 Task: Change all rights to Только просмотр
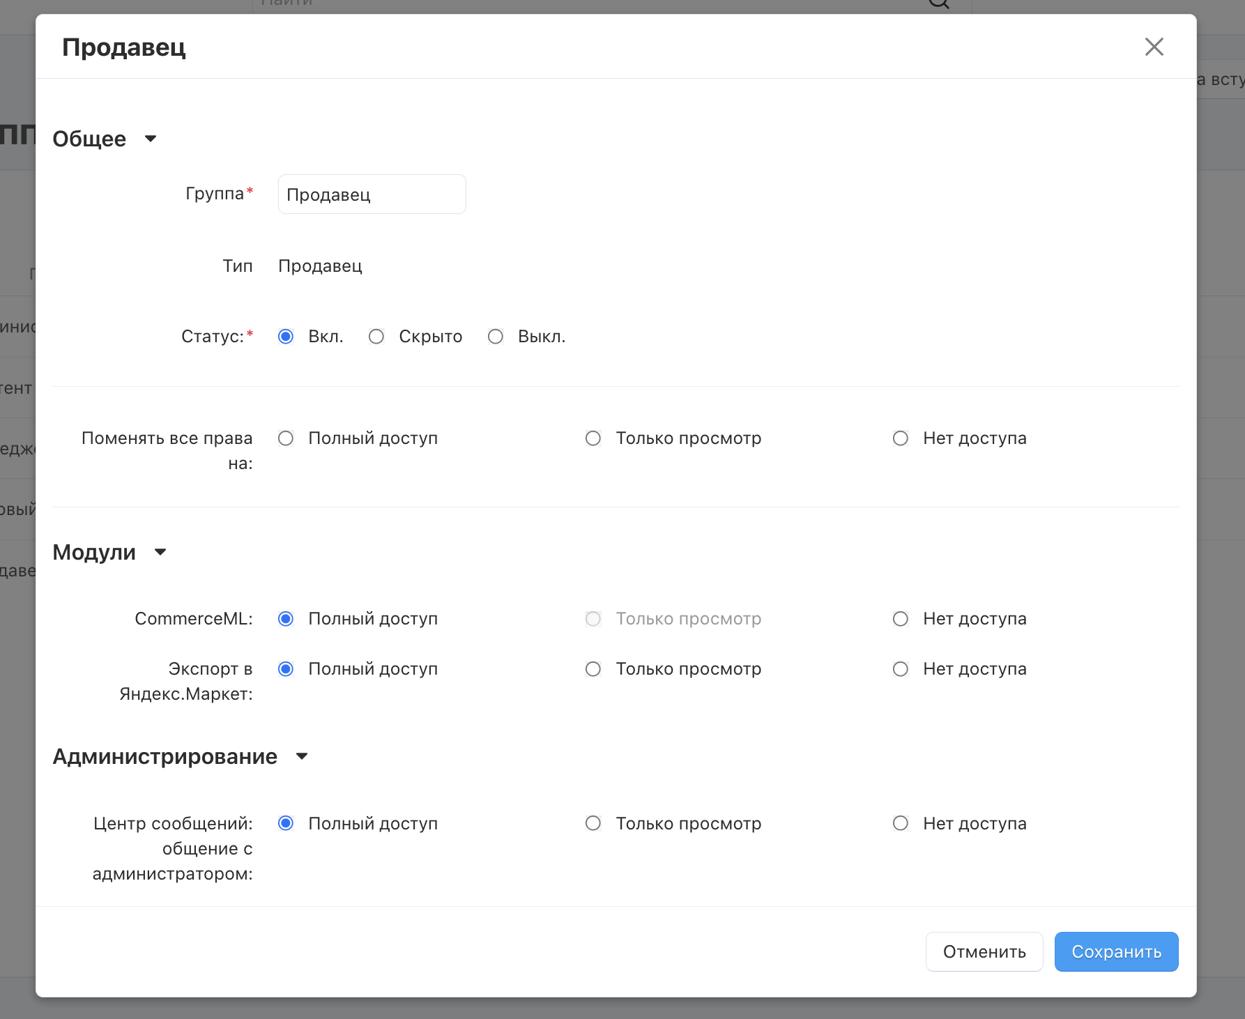coord(593,438)
